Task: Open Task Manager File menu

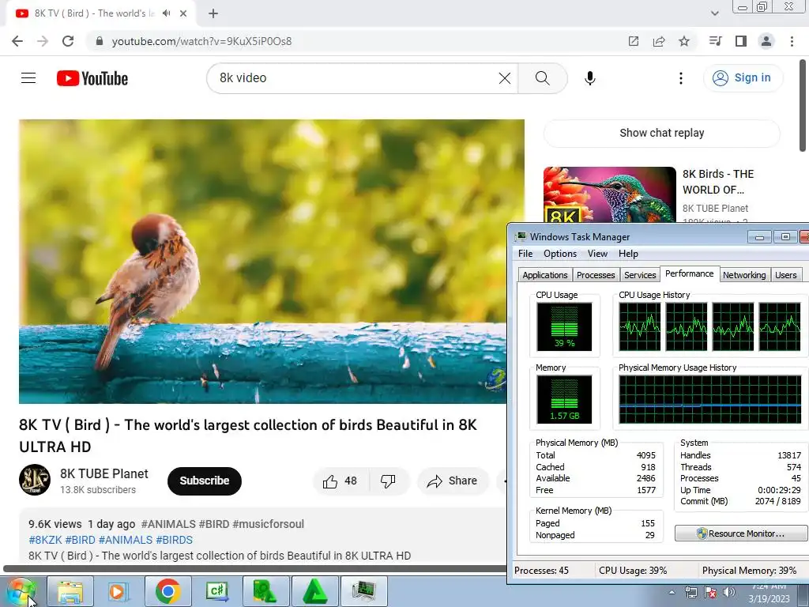Action: pyautogui.click(x=525, y=254)
